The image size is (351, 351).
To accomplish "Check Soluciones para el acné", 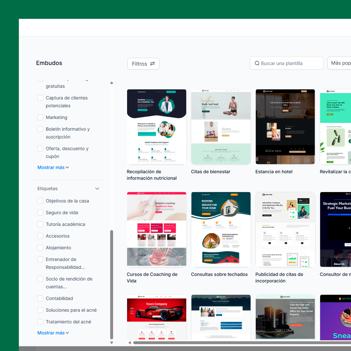I will coord(40,310).
